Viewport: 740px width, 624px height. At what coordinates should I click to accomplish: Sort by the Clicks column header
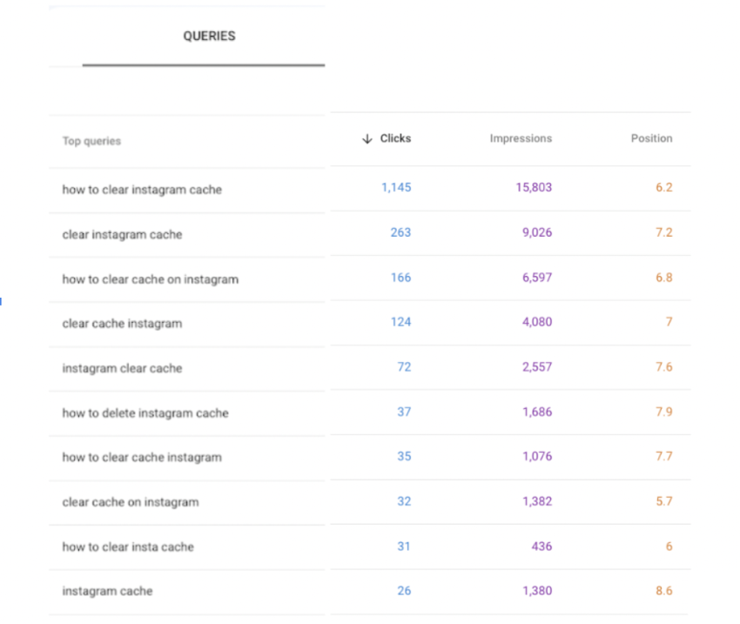point(395,138)
